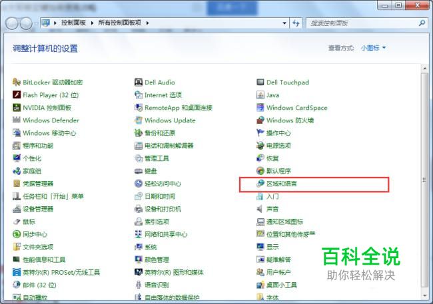Open the 索引选项 link
The width and height of the screenshot is (433, 304).
pyautogui.click(x=157, y=222)
